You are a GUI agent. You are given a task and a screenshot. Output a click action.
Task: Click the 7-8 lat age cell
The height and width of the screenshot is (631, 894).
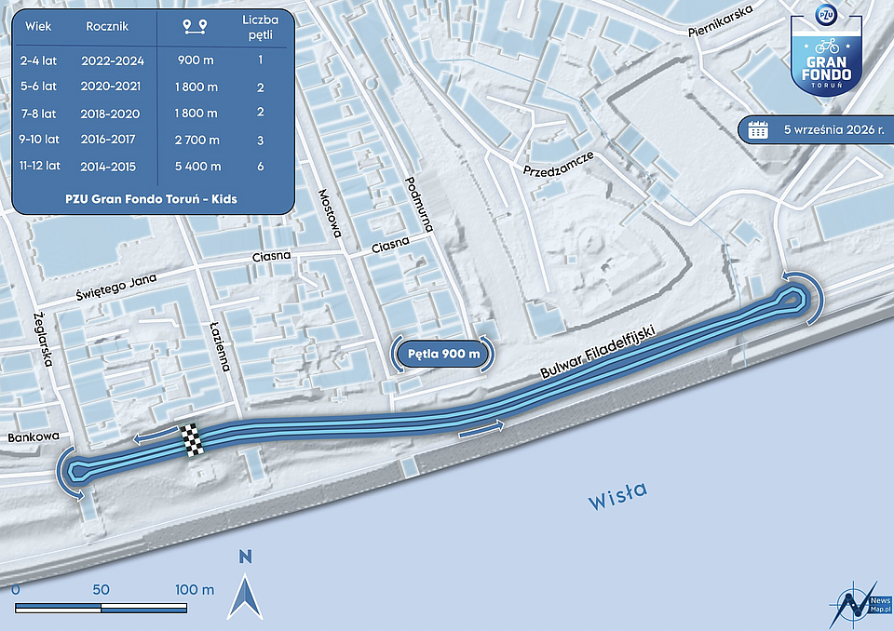click(x=38, y=114)
